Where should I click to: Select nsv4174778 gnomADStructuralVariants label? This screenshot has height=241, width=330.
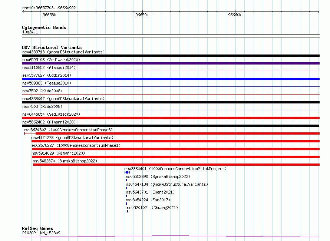(72, 138)
